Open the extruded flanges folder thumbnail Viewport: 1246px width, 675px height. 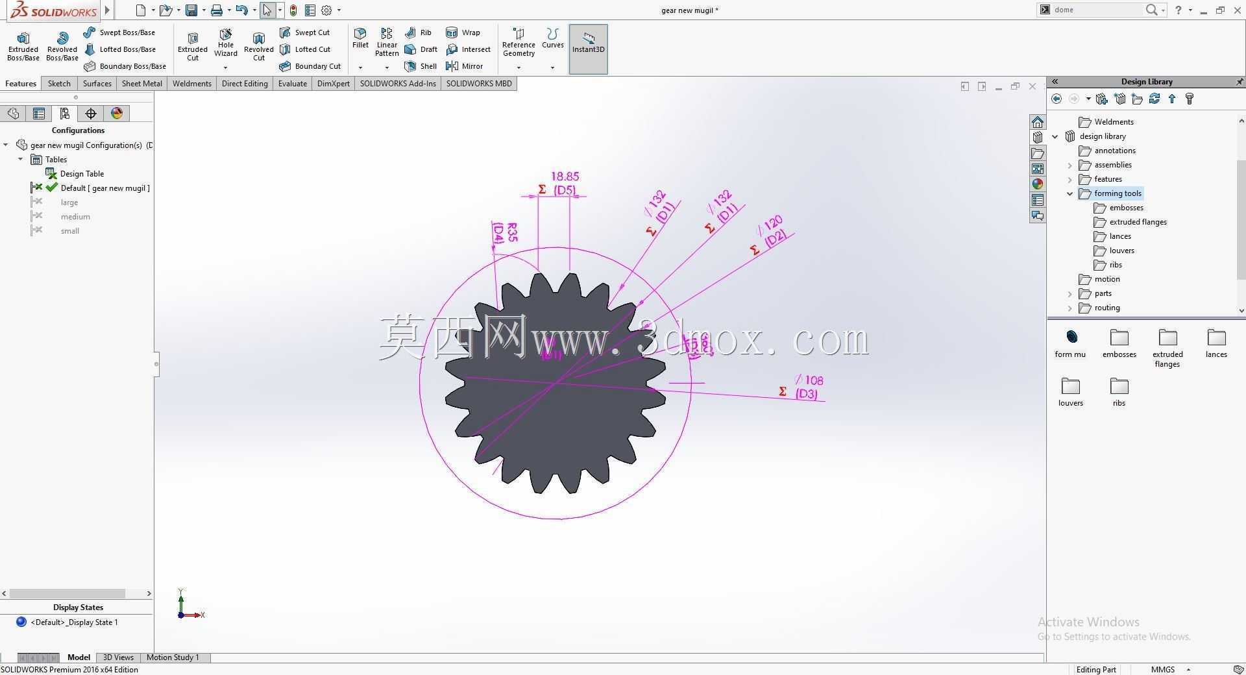[x=1167, y=349]
